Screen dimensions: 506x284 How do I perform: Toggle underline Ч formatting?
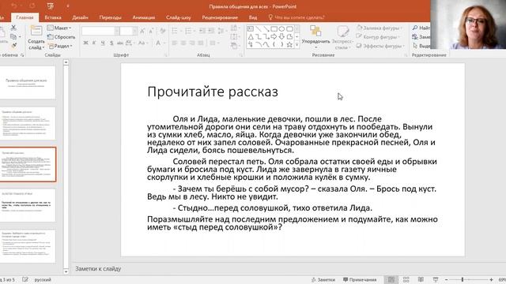103,43
